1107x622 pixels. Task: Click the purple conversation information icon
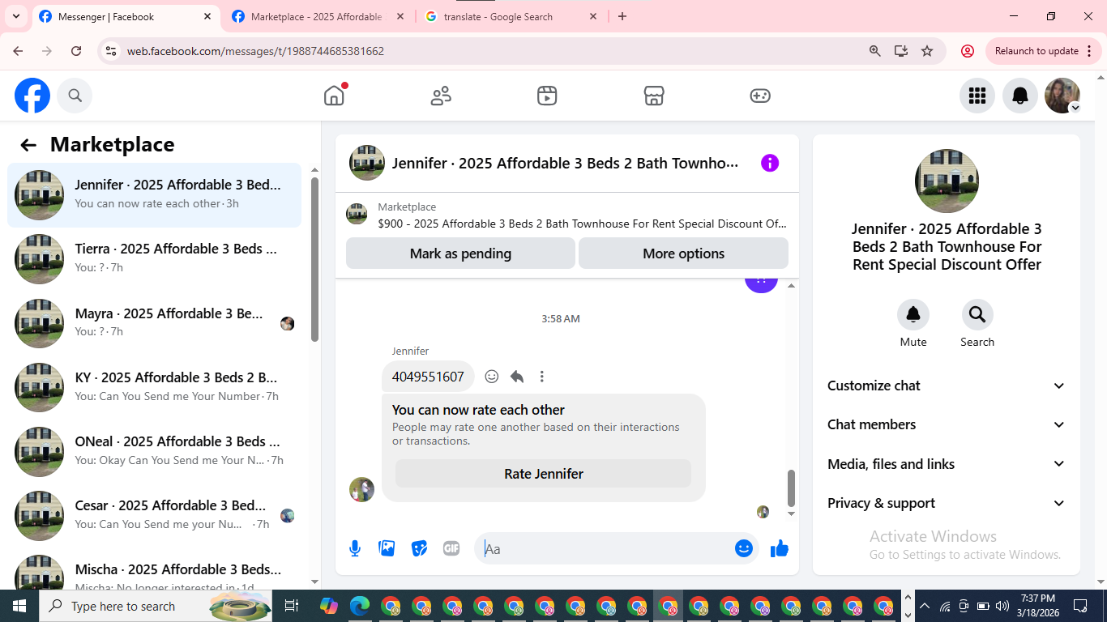[x=770, y=163]
